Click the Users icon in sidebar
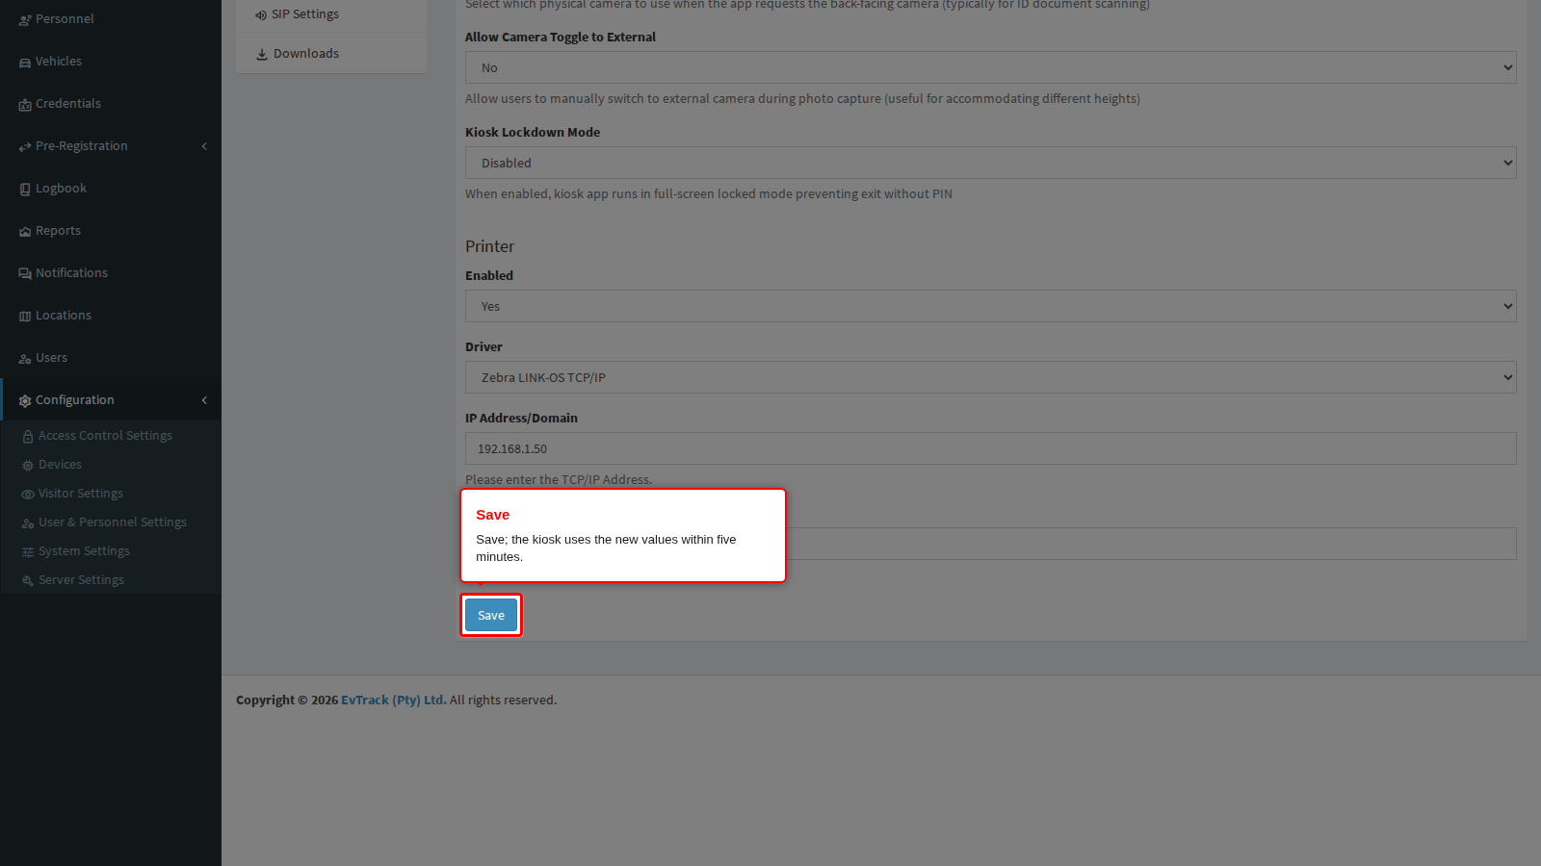The width and height of the screenshot is (1541, 866). tap(25, 358)
